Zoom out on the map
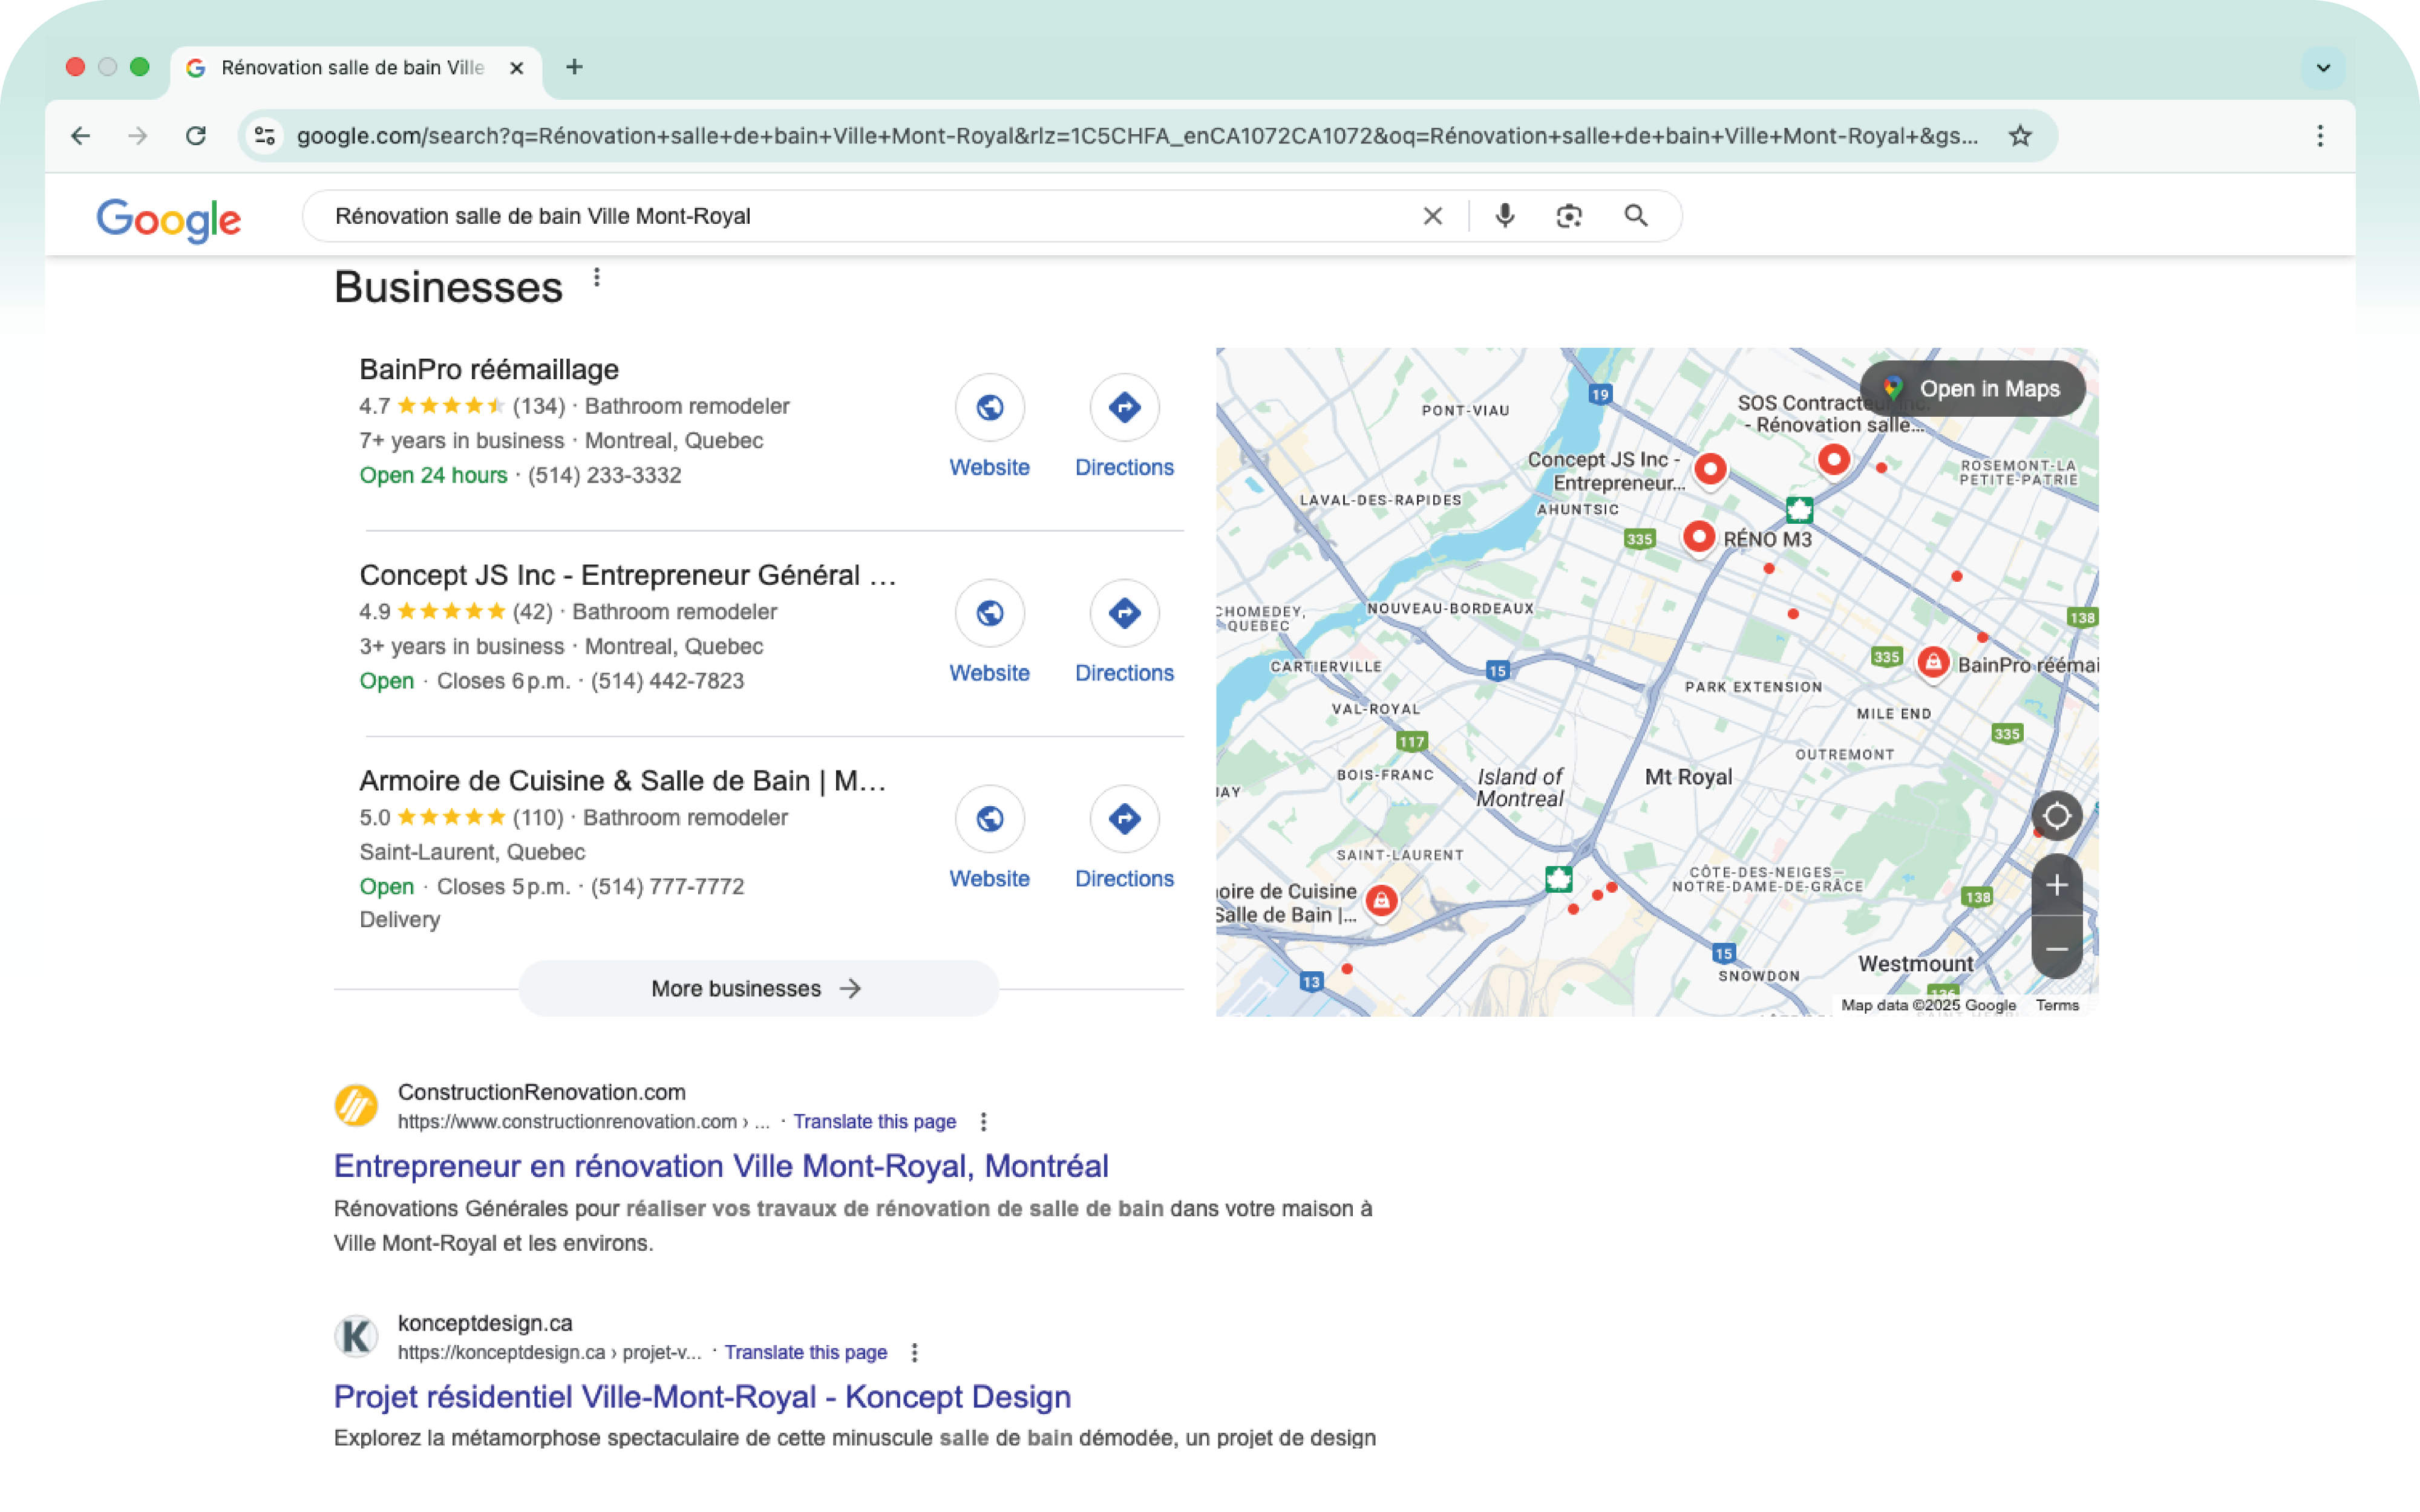The width and height of the screenshot is (2420, 1512). (2056, 948)
